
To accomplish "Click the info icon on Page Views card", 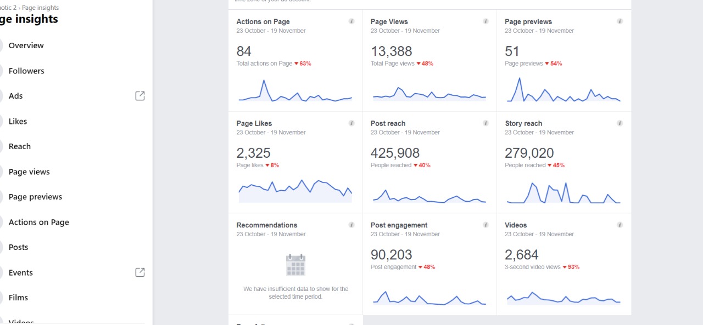I will tap(486, 21).
